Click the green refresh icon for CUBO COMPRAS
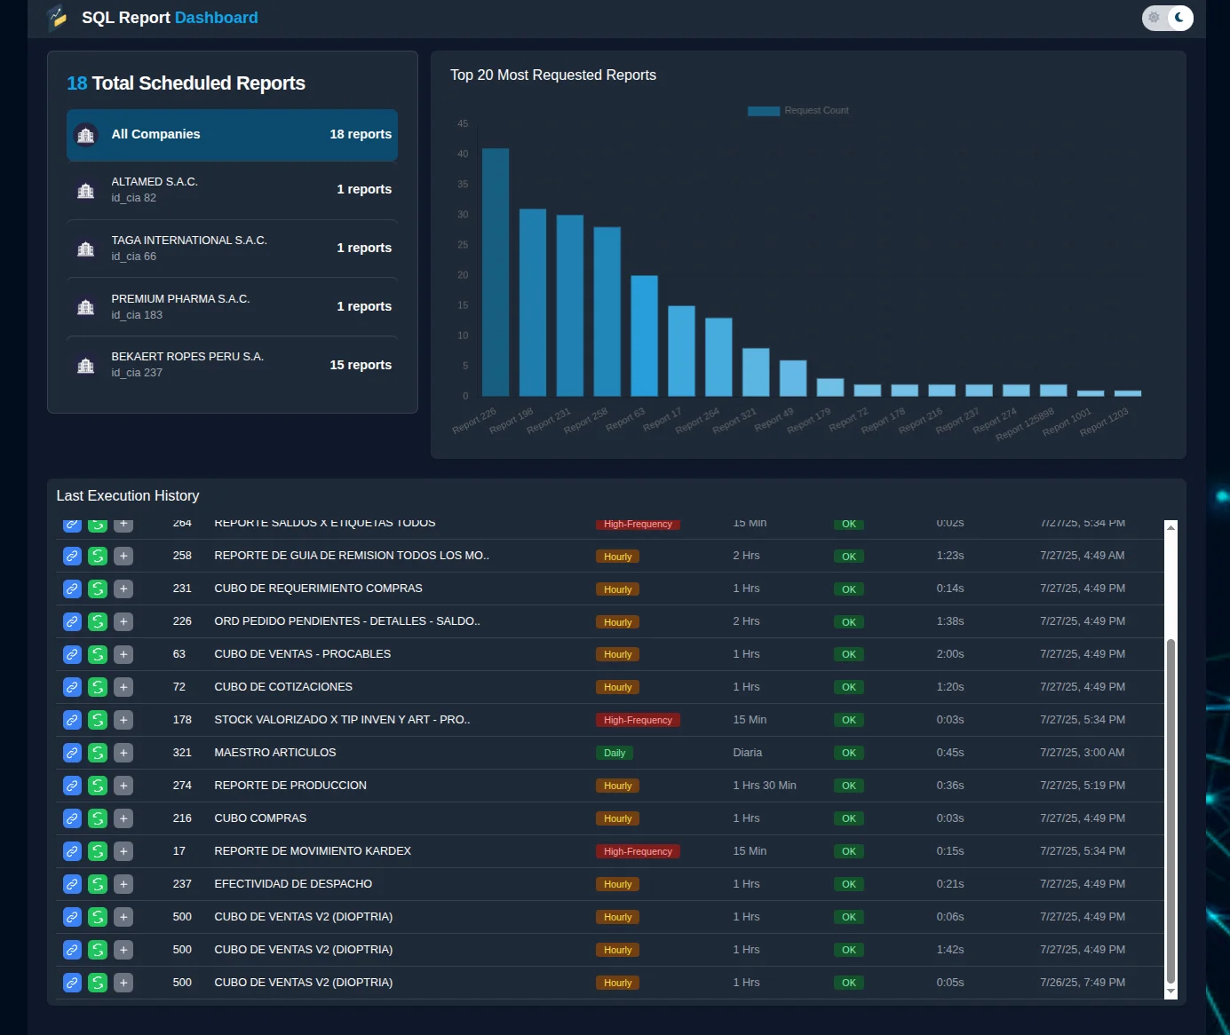 [98, 818]
